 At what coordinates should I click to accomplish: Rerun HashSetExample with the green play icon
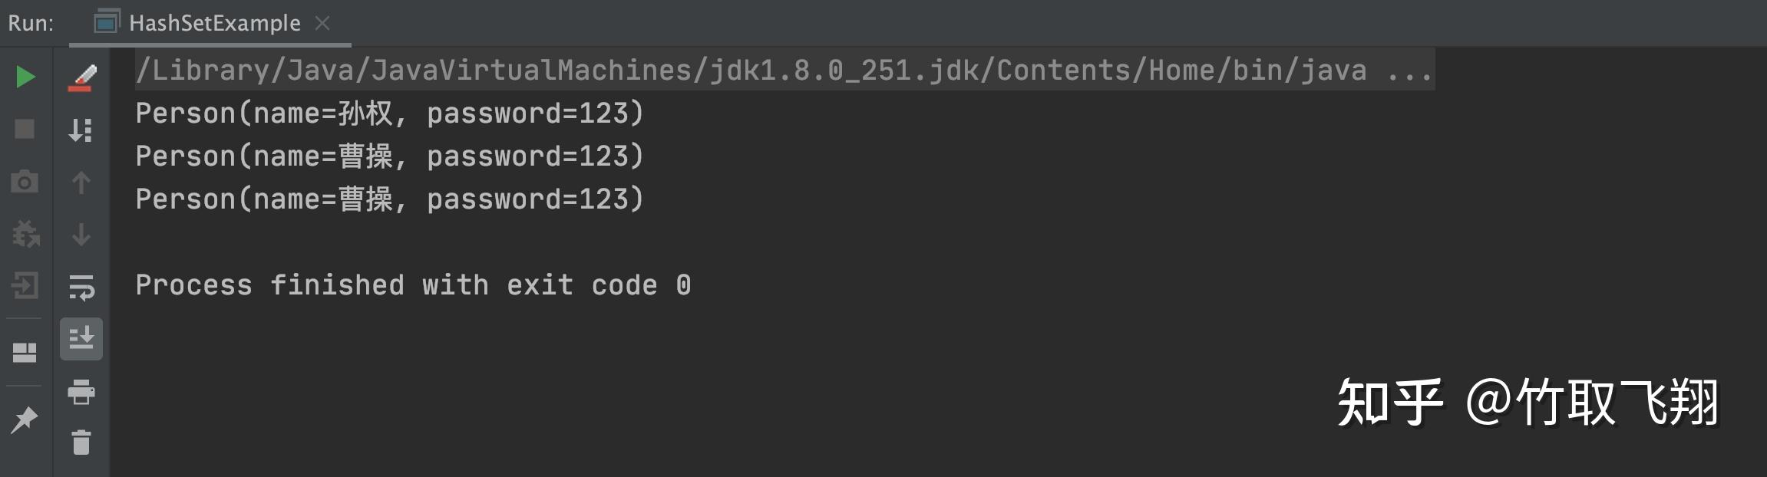(25, 77)
